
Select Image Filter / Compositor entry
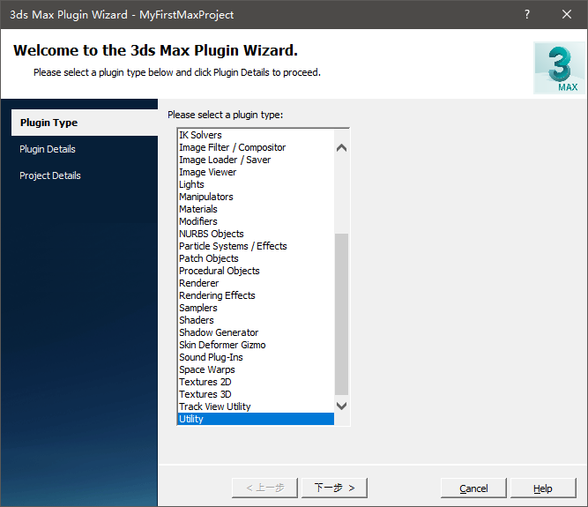tap(232, 147)
